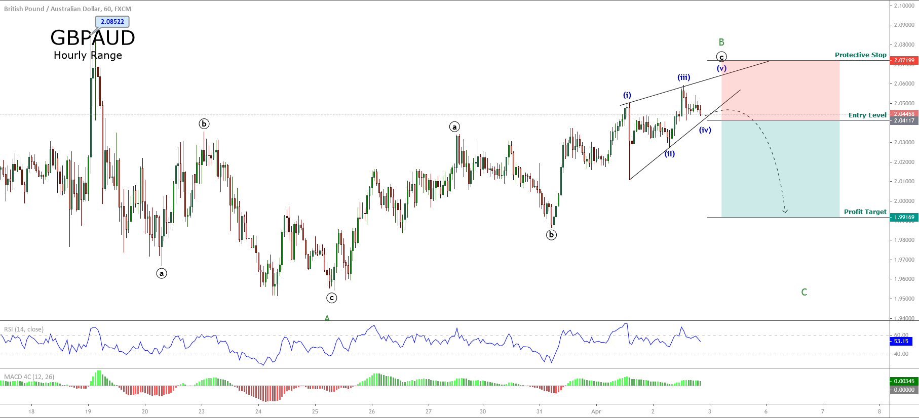Click the chart header 'British Pound / Australian Dollar, 60, FXCM'
919x418 pixels.
click(x=67, y=9)
